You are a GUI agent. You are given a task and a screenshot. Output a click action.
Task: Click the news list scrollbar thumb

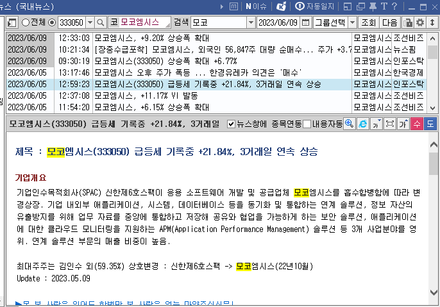[x=432, y=52]
